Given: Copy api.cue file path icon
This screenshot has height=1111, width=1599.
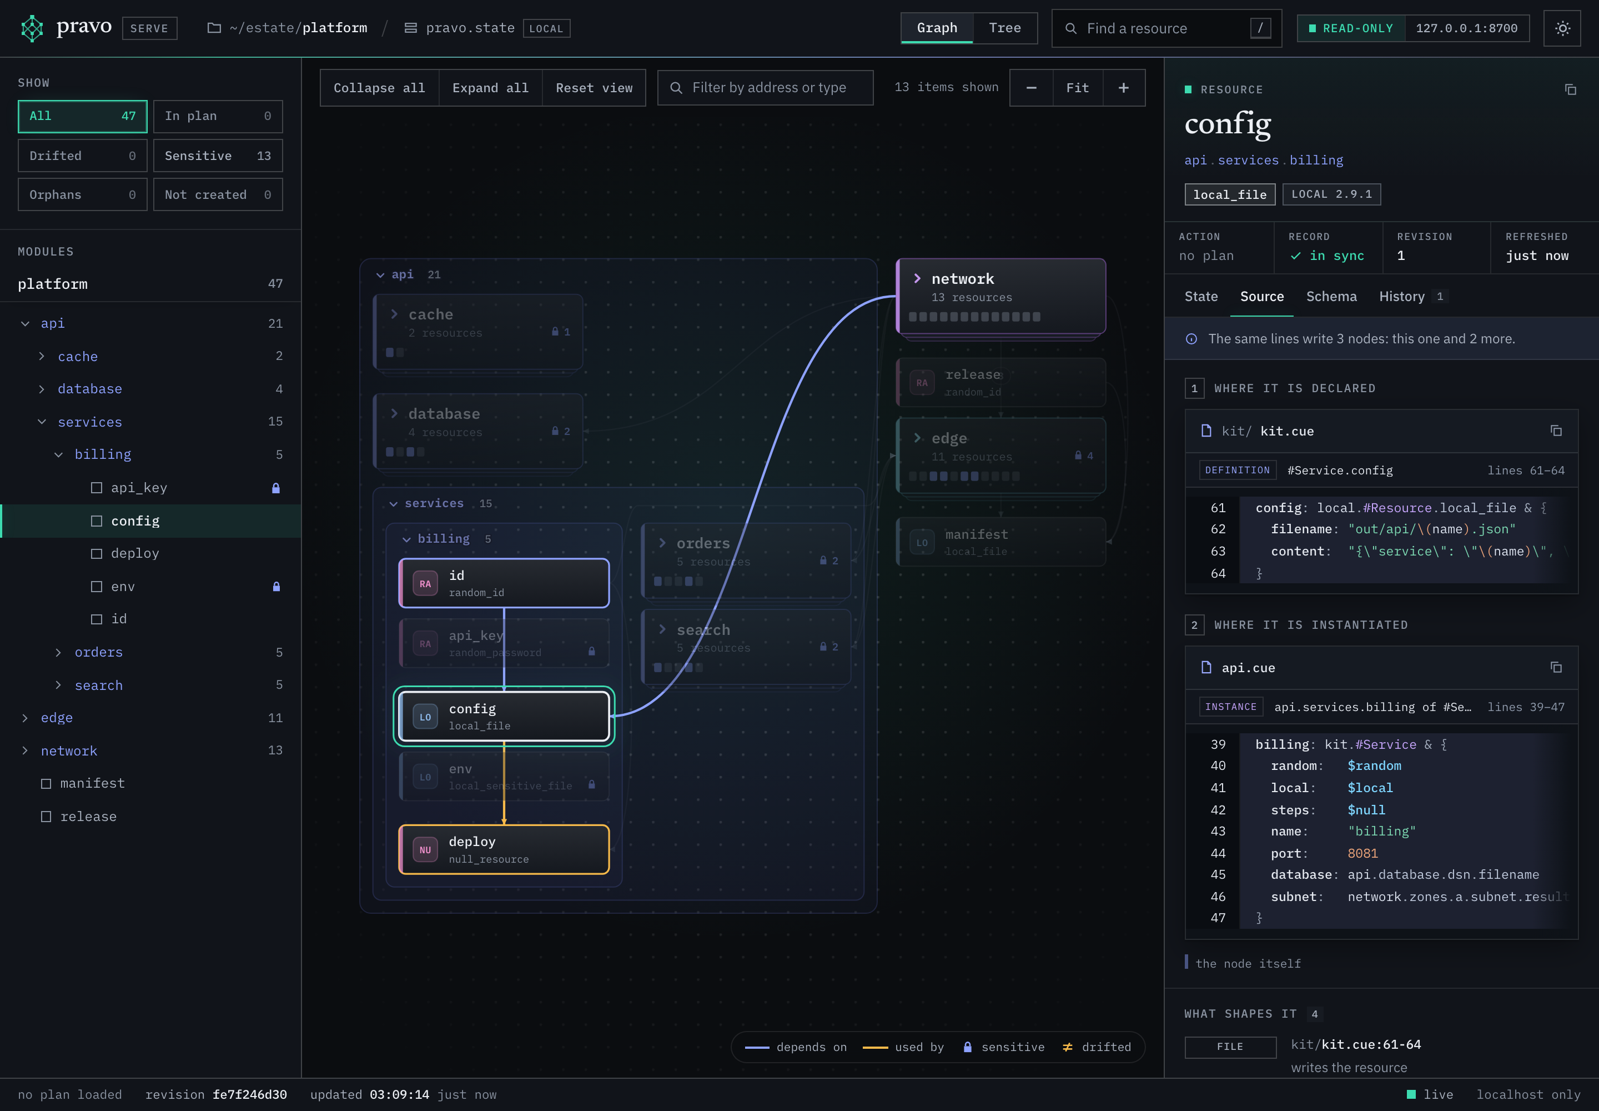Looking at the screenshot, I should click(1556, 668).
